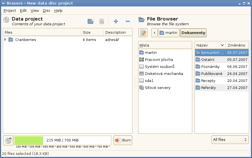Screen dimensions: 252x158
Task: Click the Data project disc icon
Action: [x=6, y=20]
